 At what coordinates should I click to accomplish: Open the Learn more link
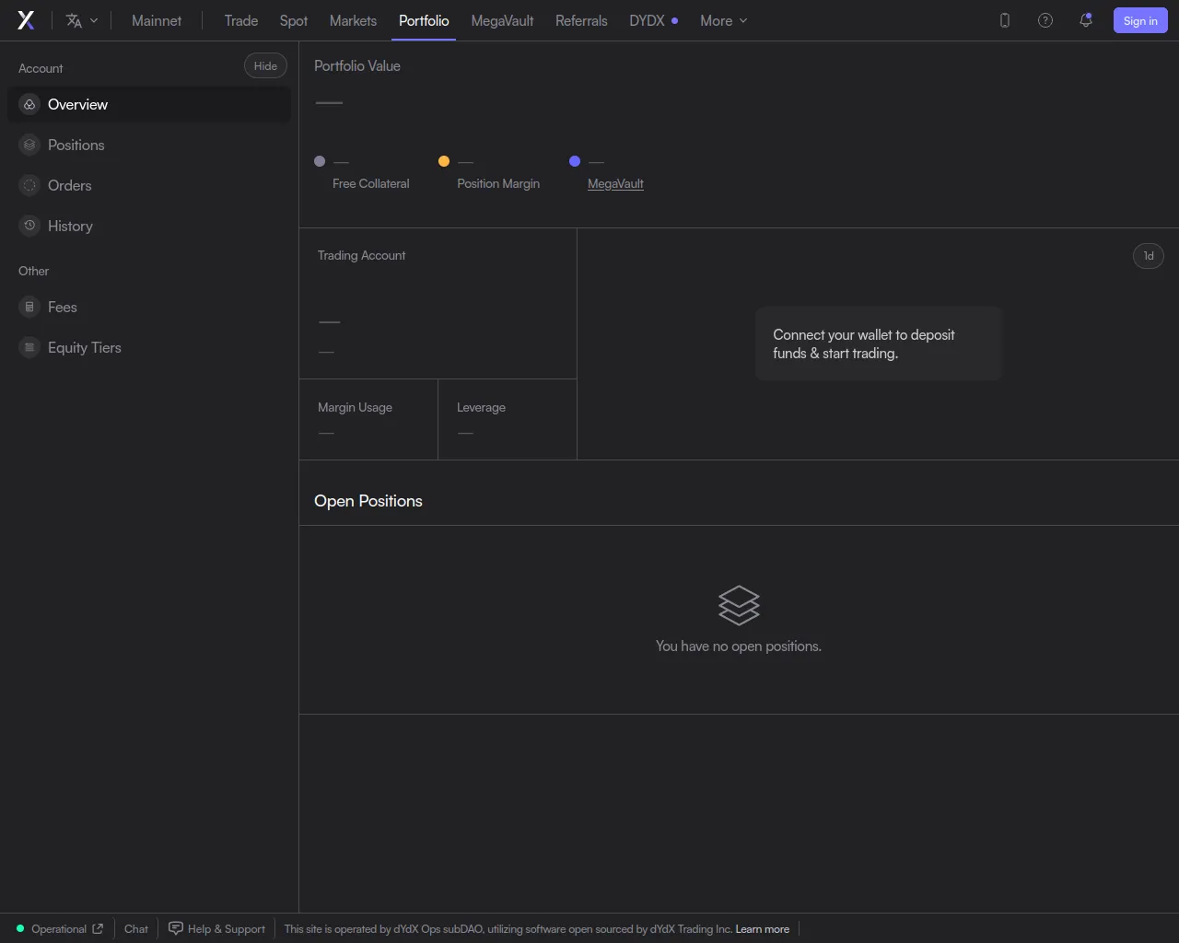tap(763, 929)
